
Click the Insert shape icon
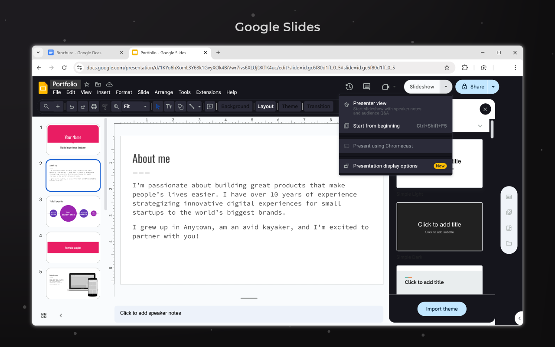[x=180, y=106]
